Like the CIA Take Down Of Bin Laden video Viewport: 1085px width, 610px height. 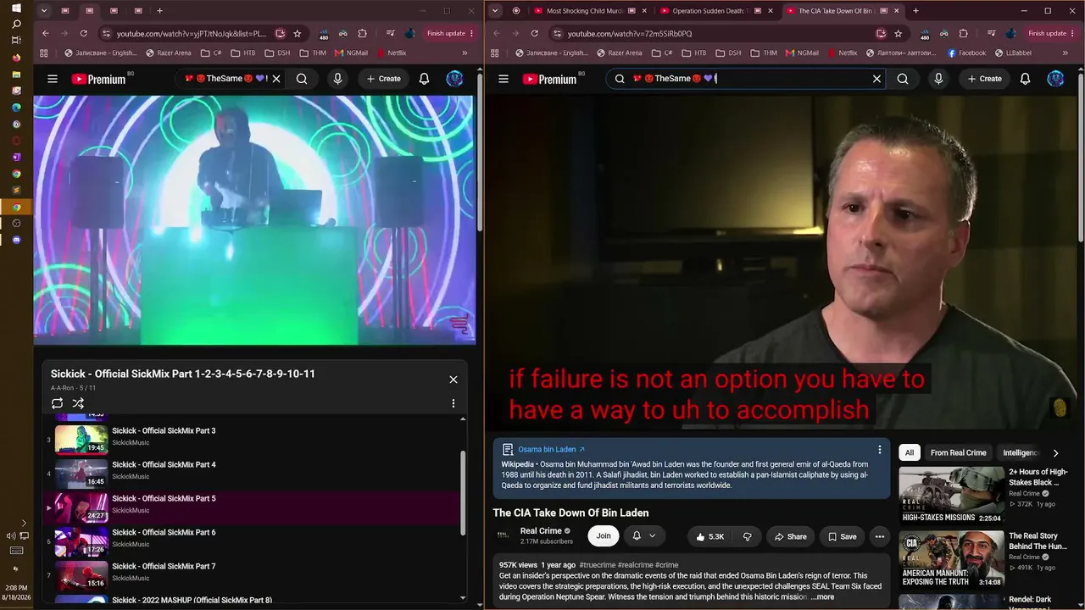coord(709,536)
